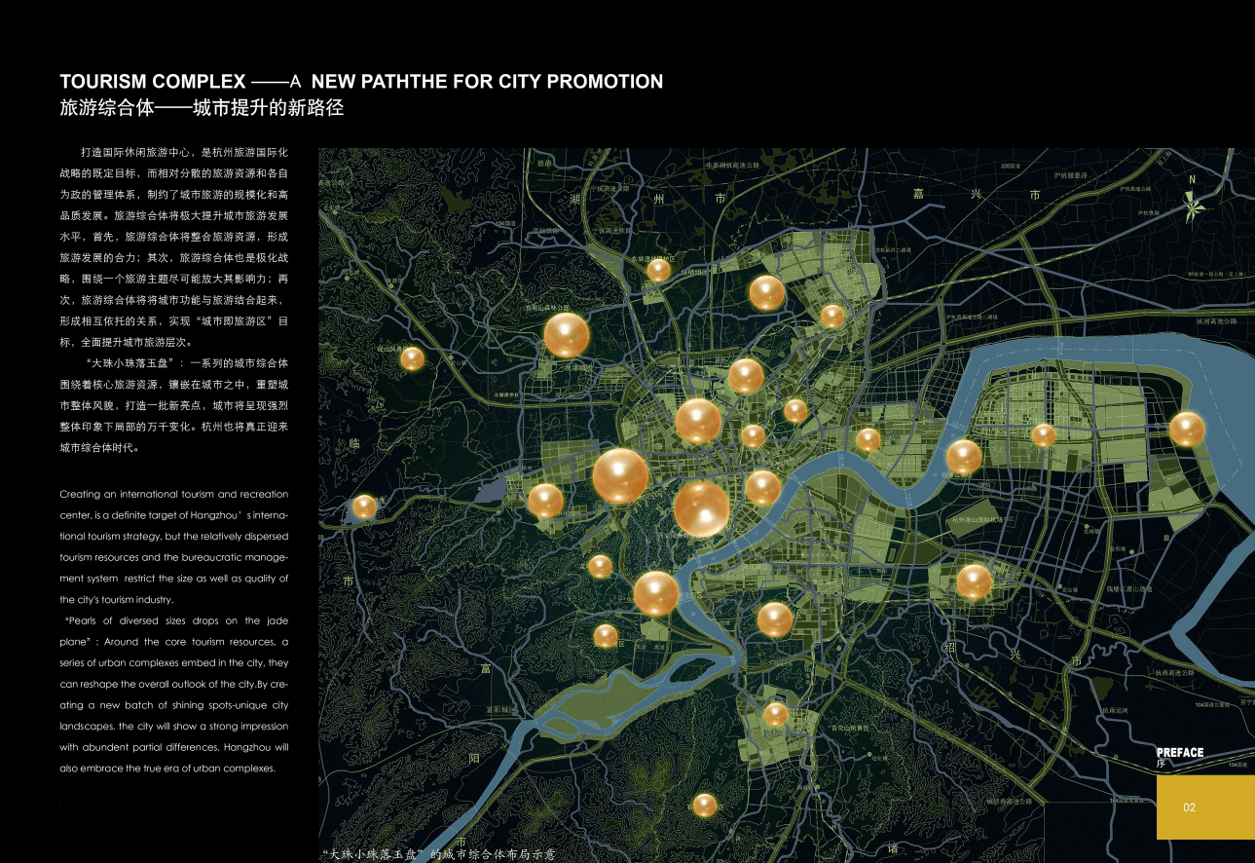Screen dimensions: 1255x863
Task: Click the rightmost golden orb on the map
Action: tap(1186, 430)
